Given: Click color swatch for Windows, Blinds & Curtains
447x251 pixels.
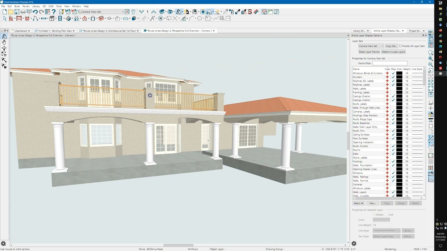Looking at the screenshot, I should (x=399, y=73).
